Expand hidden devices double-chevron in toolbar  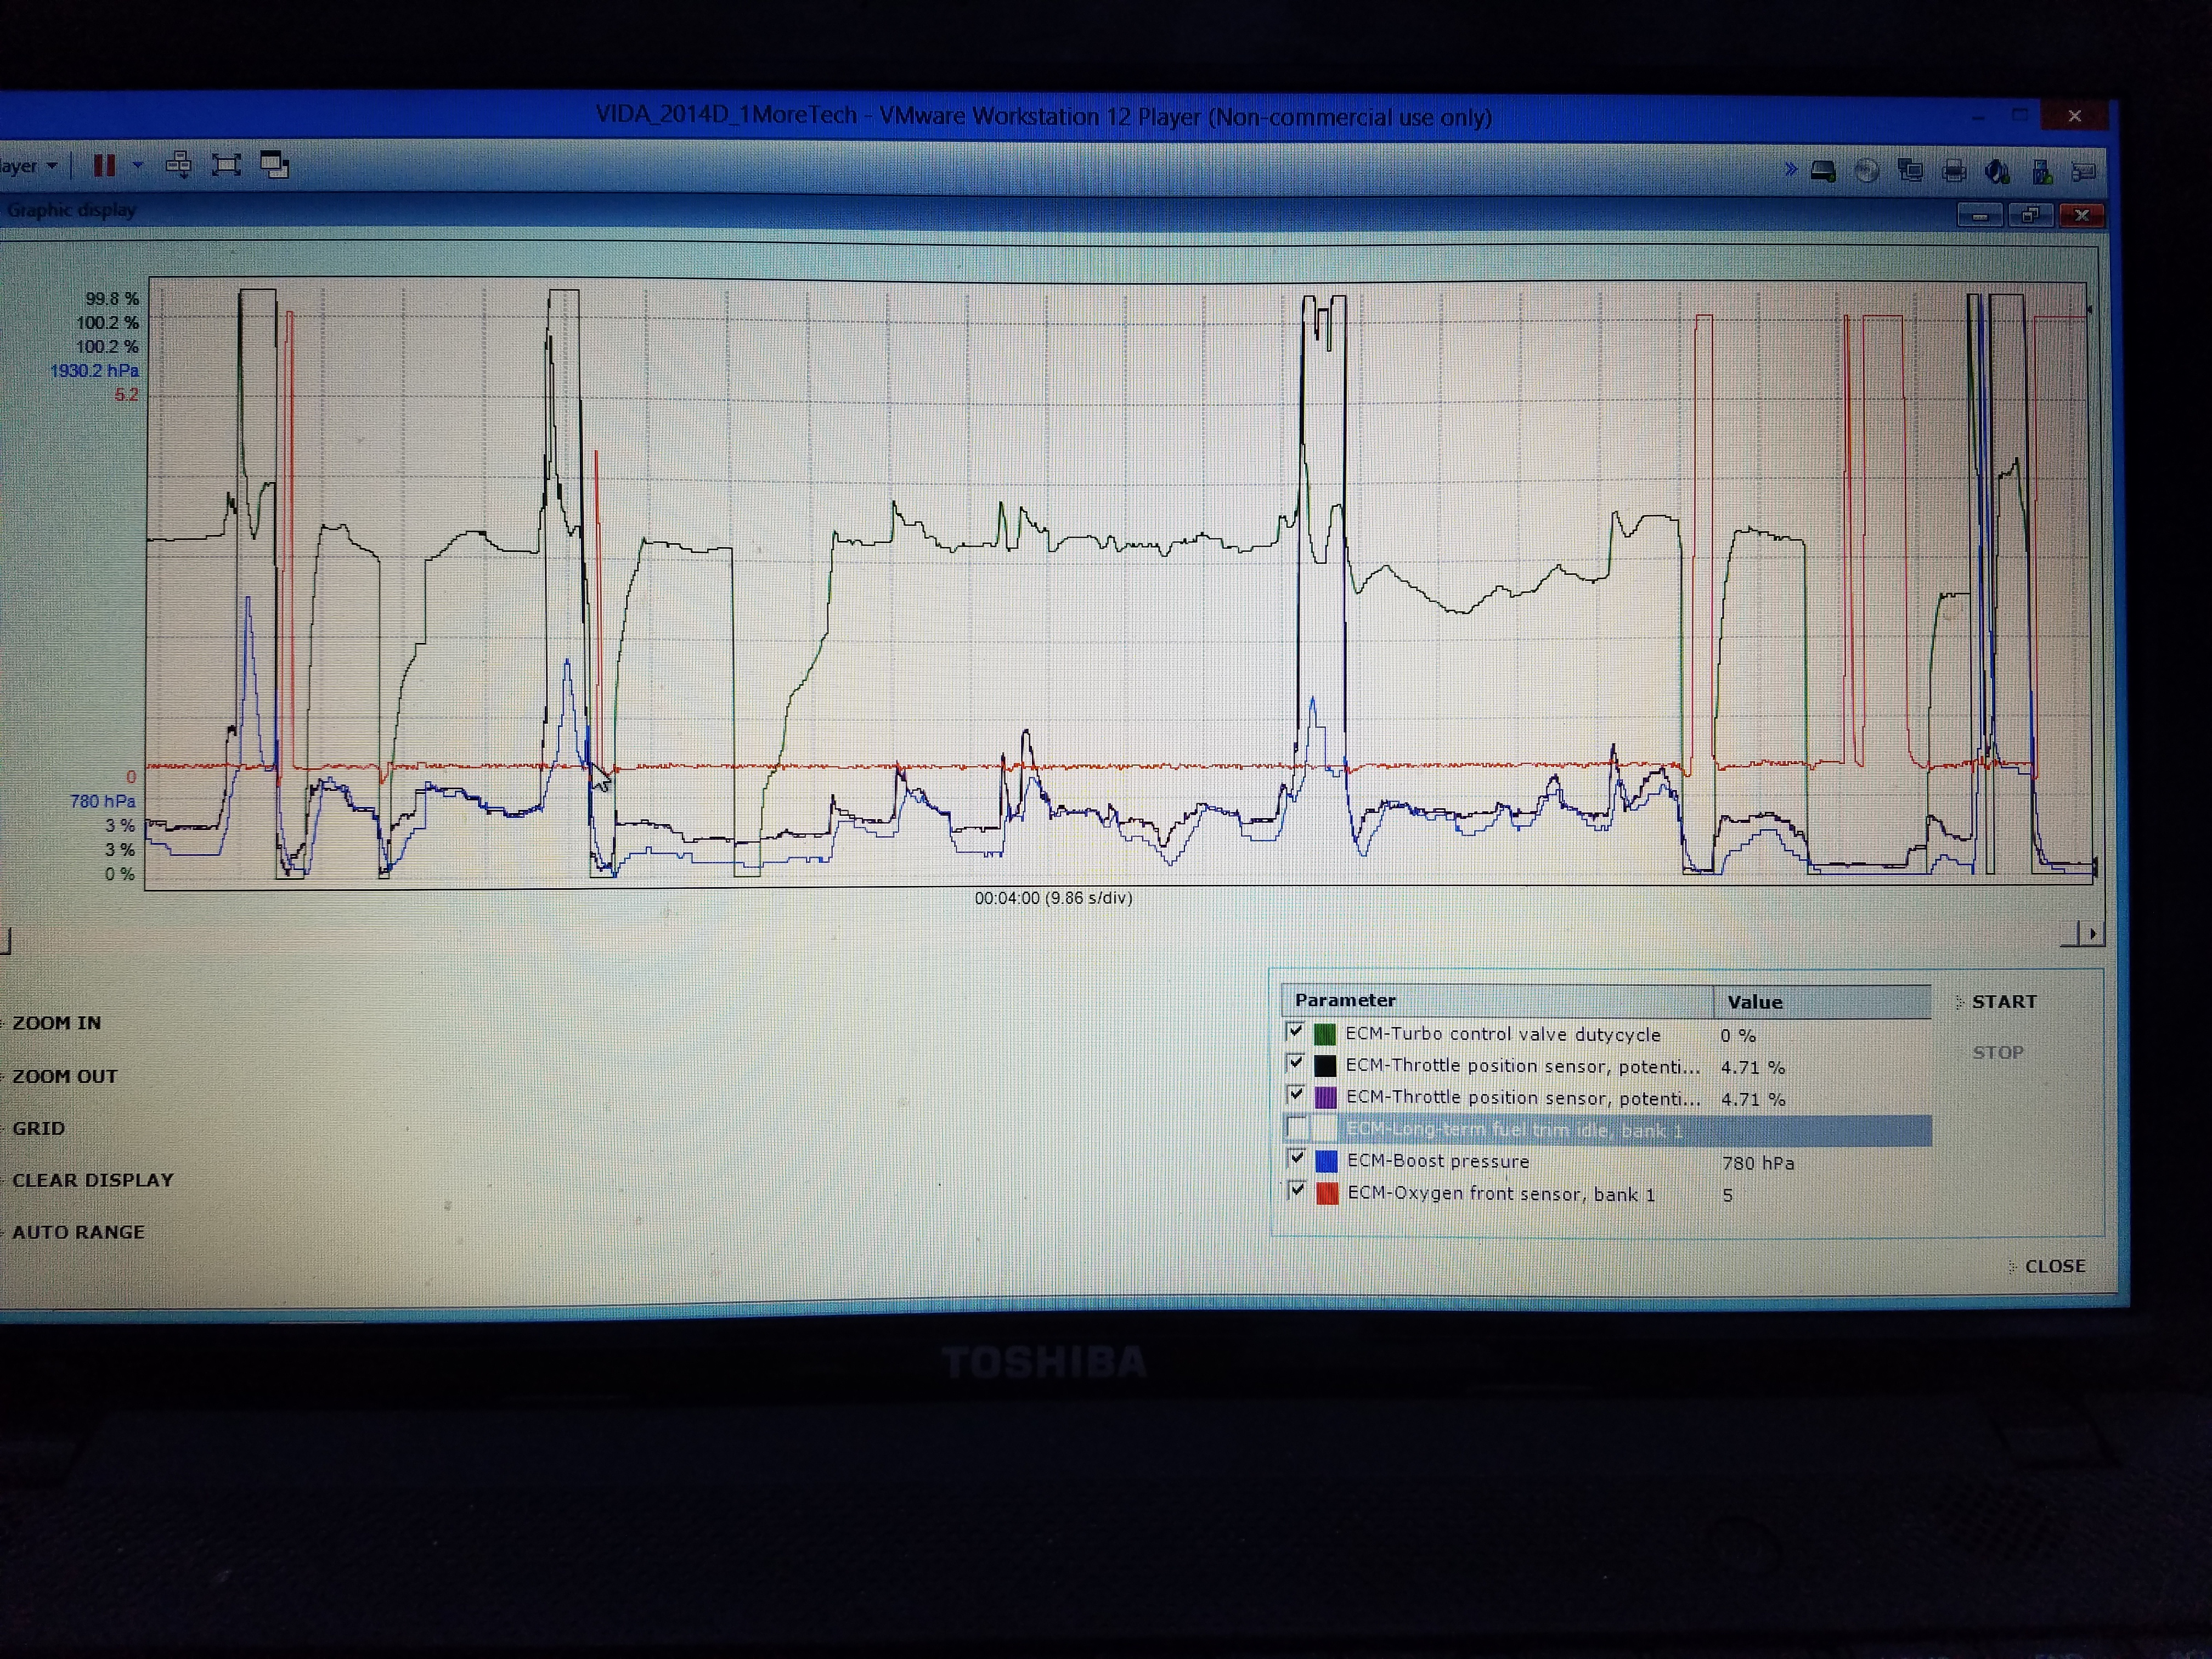click(x=1790, y=170)
